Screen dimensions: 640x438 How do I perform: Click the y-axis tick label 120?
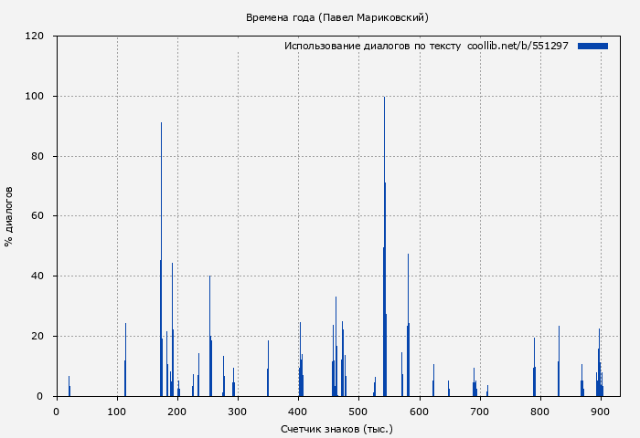35,36
